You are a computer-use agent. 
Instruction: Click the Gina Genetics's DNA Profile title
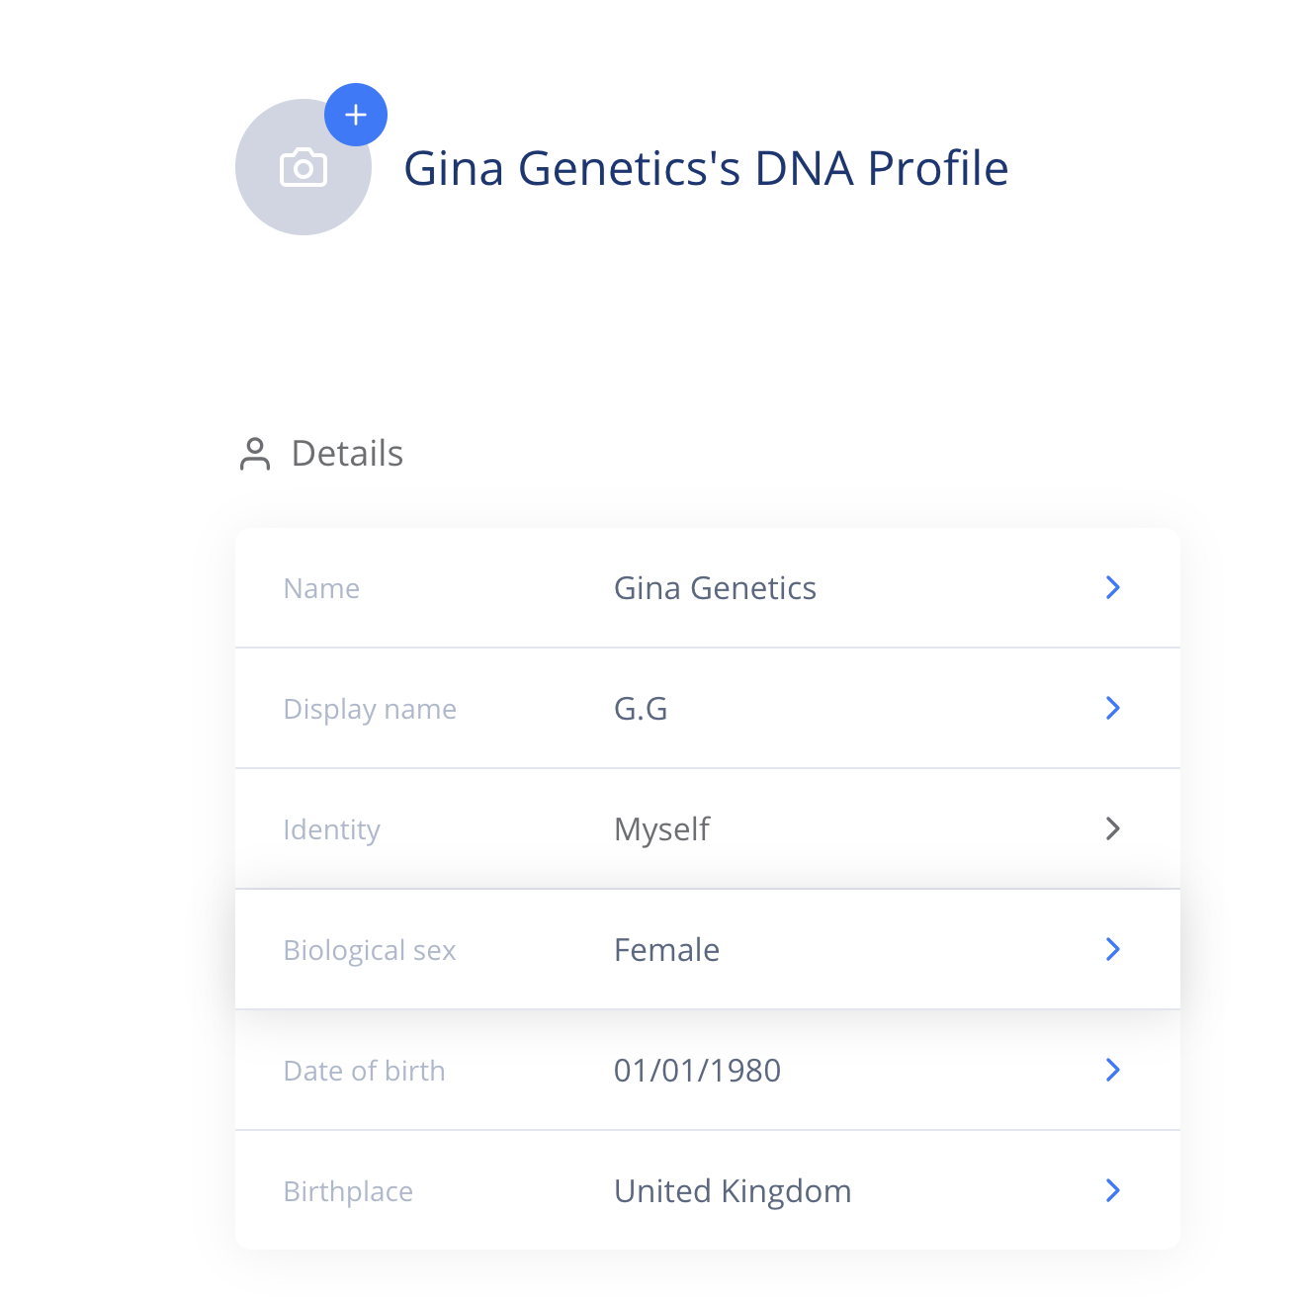tap(706, 168)
